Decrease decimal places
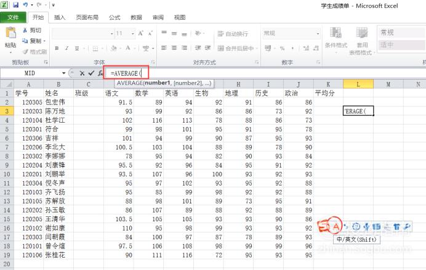Screen dimensions: 426x270 point(316,48)
